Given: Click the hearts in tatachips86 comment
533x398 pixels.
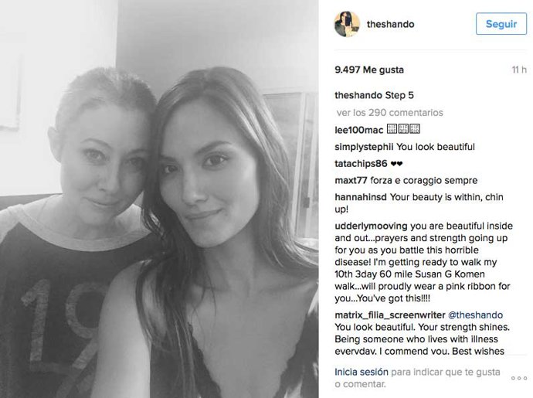Looking at the screenshot, I should pyautogui.click(x=396, y=164).
